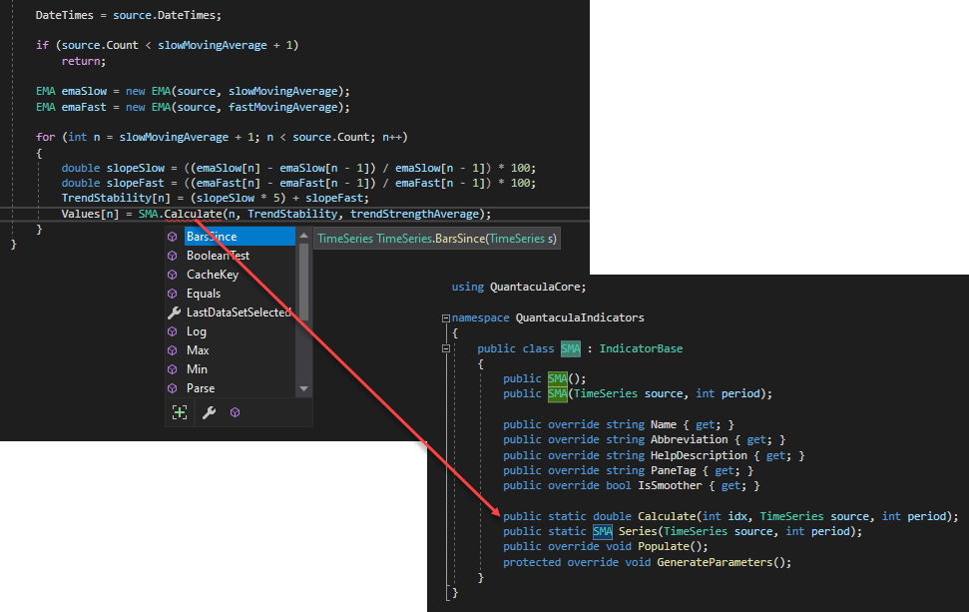
Task: Click the method icon beside Equals
Action: [173, 294]
